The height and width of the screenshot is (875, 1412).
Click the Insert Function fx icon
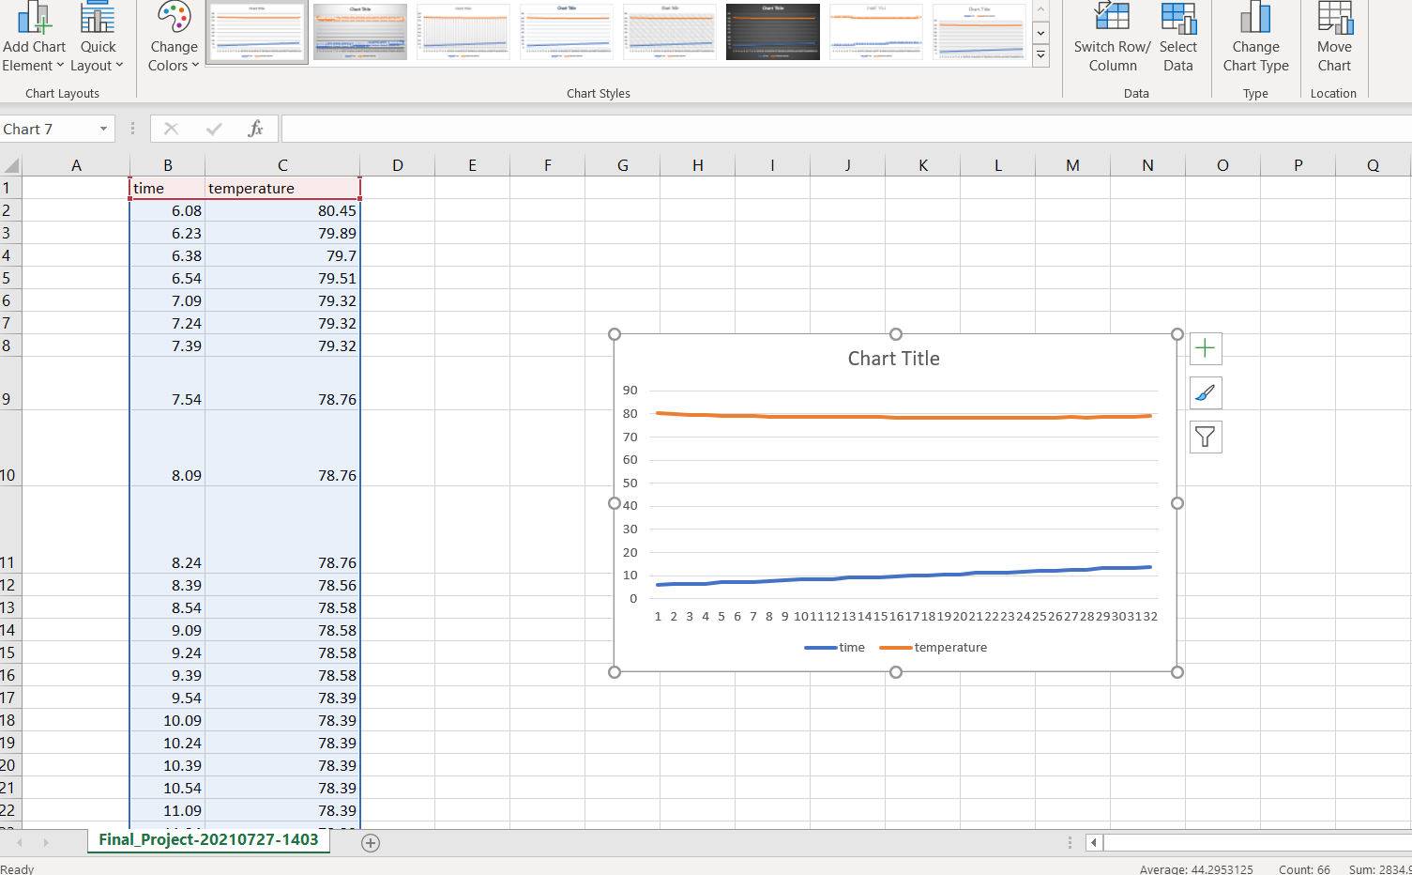click(255, 129)
